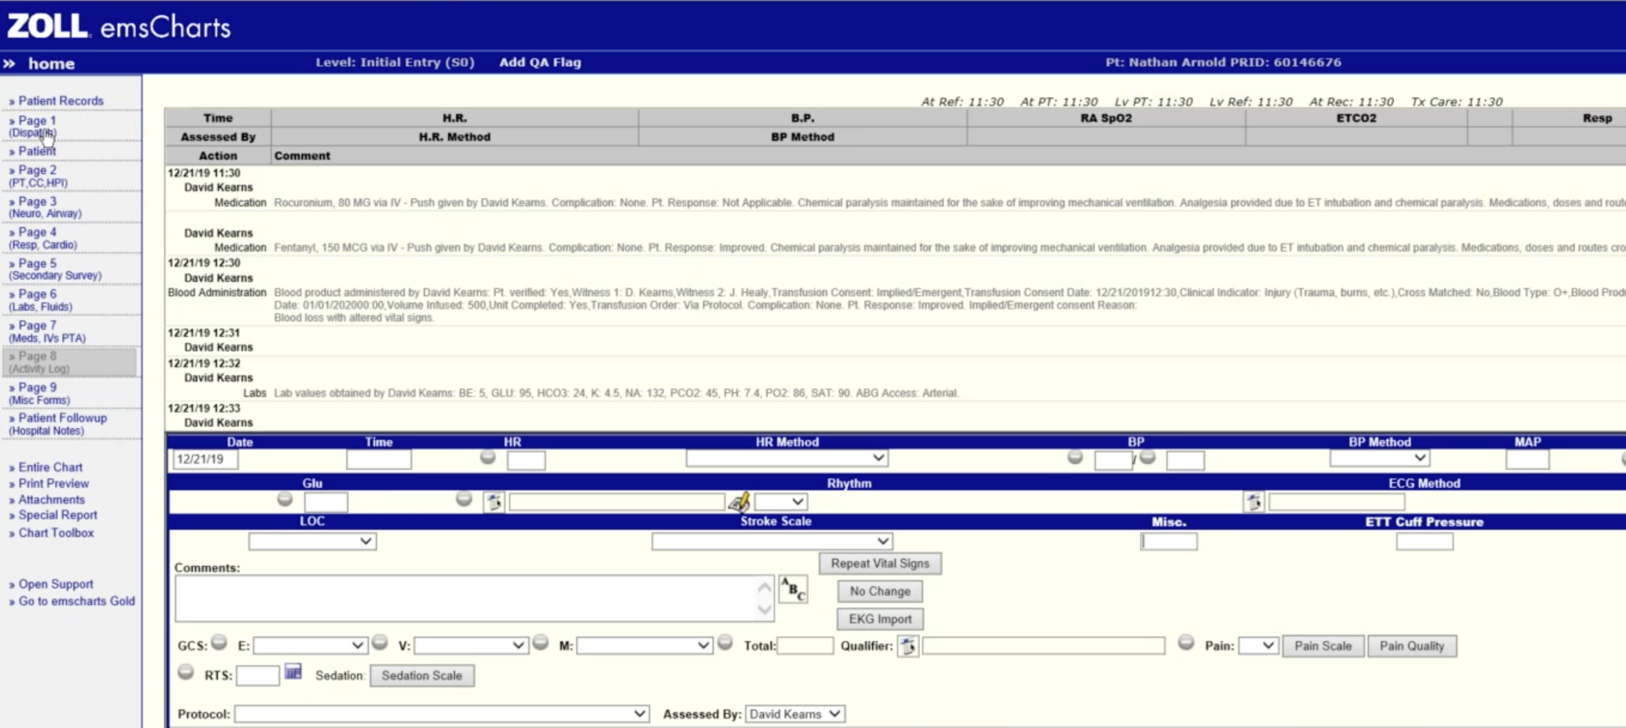This screenshot has height=728, width=1626.
Task: Click the clipboard icon beside the Rhythm field
Action: [x=496, y=501]
